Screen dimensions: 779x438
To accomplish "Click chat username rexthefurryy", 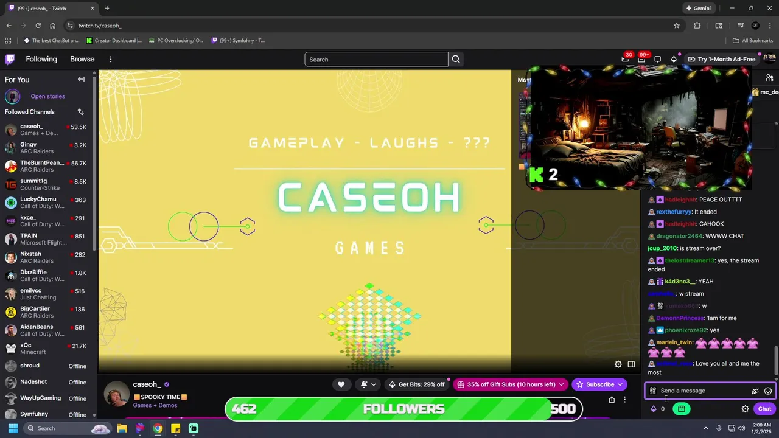I will [674, 212].
